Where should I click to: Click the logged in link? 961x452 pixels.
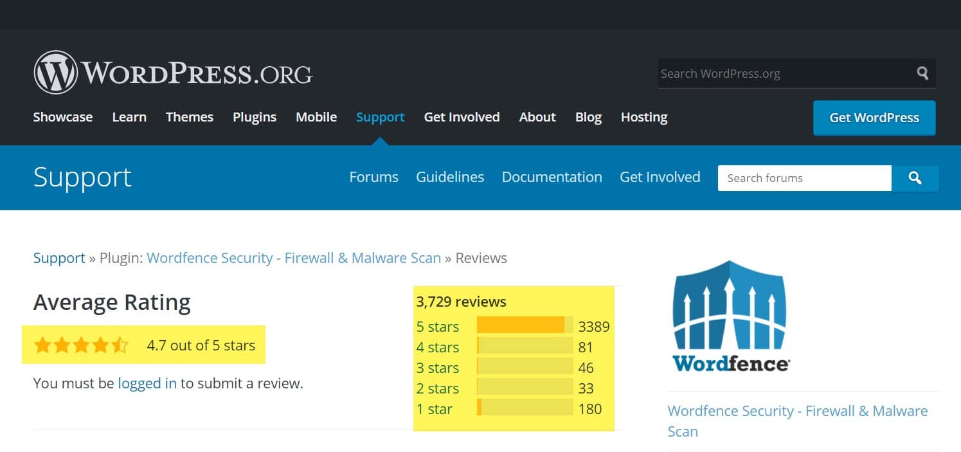click(147, 383)
